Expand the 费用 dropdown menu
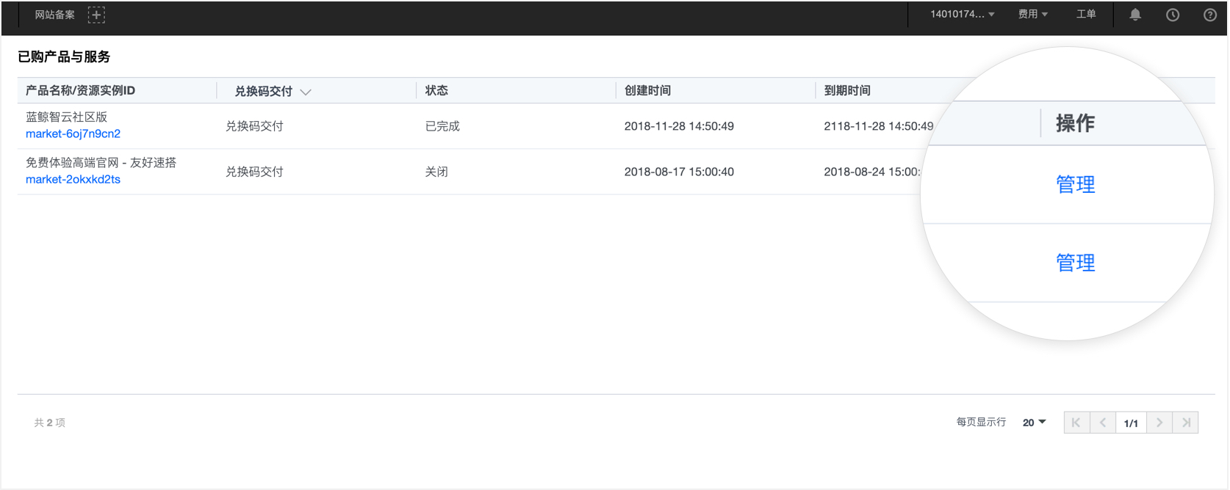The image size is (1230, 490). tap(1032, 14)
